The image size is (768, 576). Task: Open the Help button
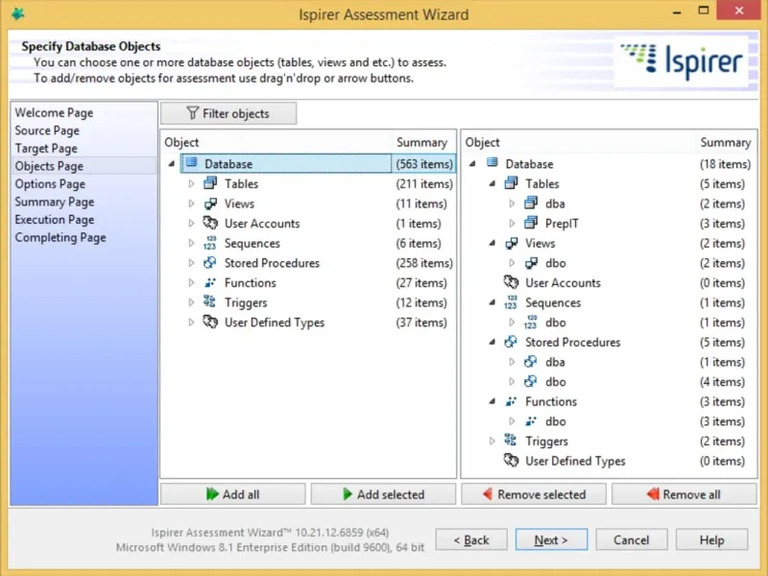pos(711,540)
